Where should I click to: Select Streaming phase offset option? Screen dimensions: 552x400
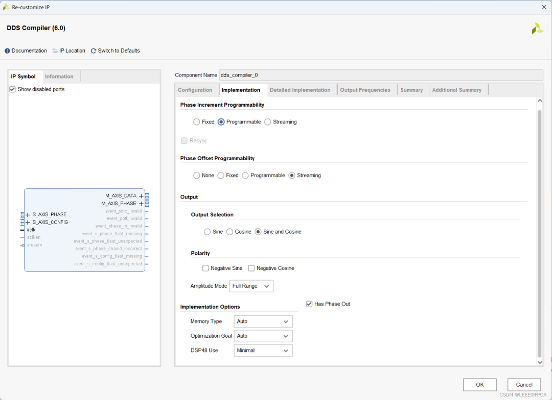point(292,176)
